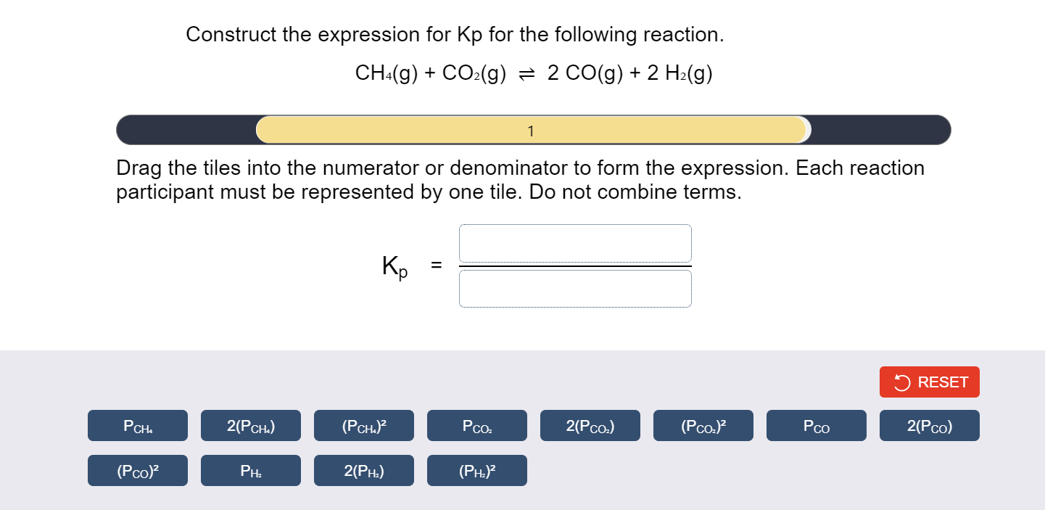Click the denominator box of the Kp expression
Image resolution: width=1045 pixels, height=510 pixels.
click(x=575, y=288)
